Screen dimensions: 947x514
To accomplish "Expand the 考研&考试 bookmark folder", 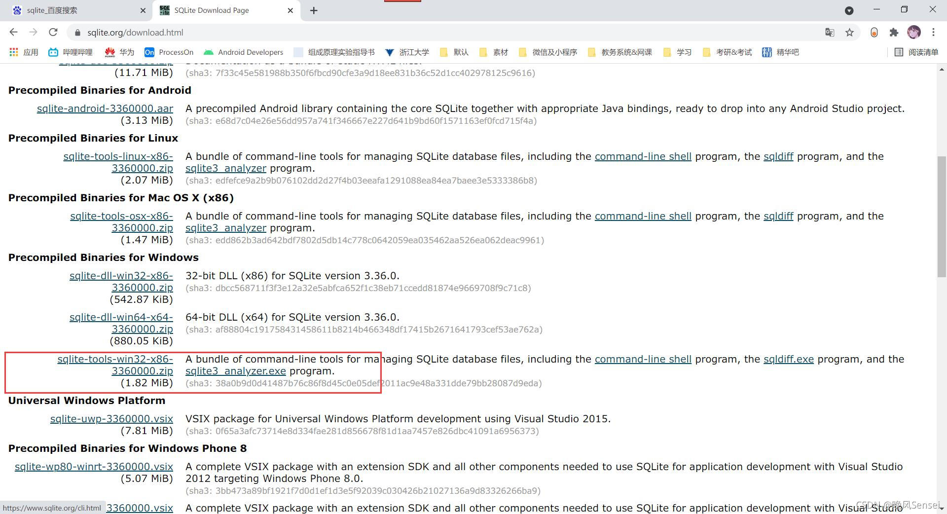I will 727,52.
